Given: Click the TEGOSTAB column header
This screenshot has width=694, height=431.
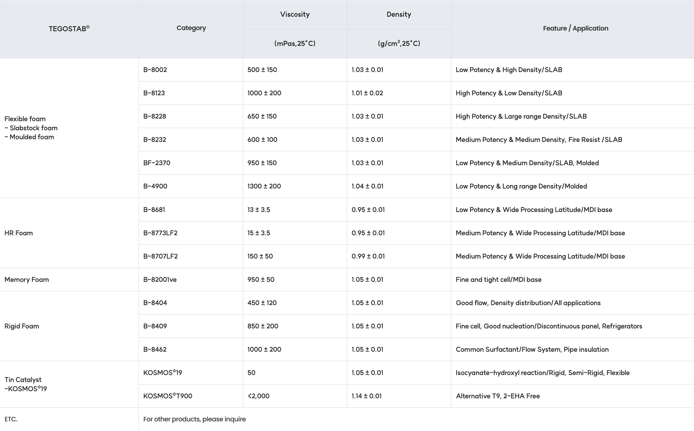Looking at the screenshot, I should click(69, 29).
